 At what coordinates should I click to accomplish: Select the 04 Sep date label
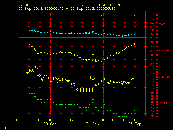(x=92, y=124)
